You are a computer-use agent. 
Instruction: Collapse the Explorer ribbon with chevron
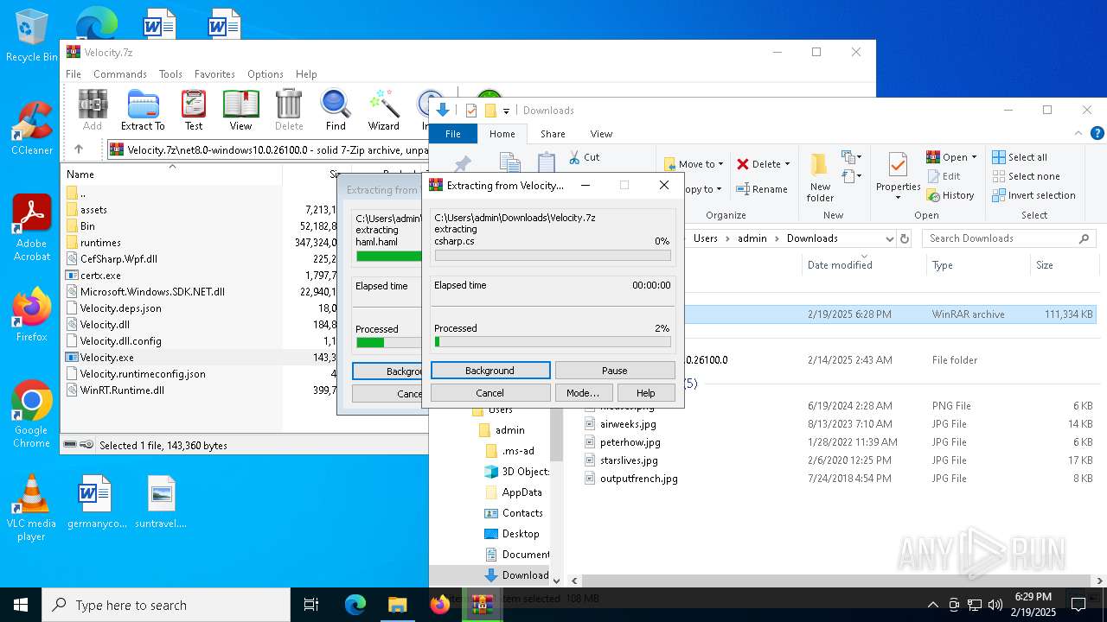coord(1078,134)
